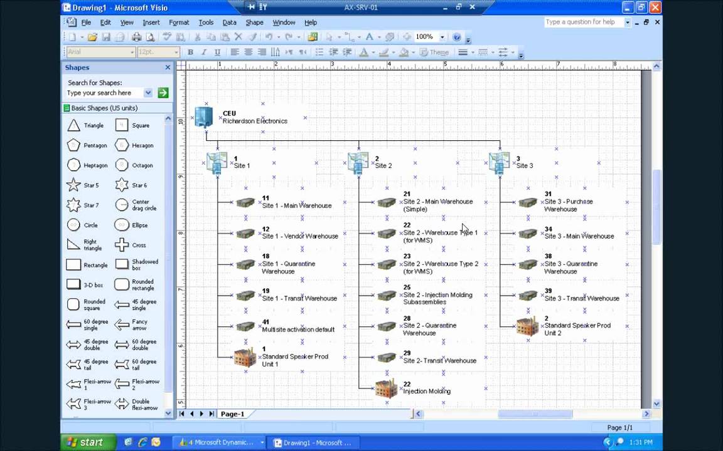Run shape search with green arrow button
Image resolution: width=723 pixels, height=451 pixels.
(x=163, y=93)
